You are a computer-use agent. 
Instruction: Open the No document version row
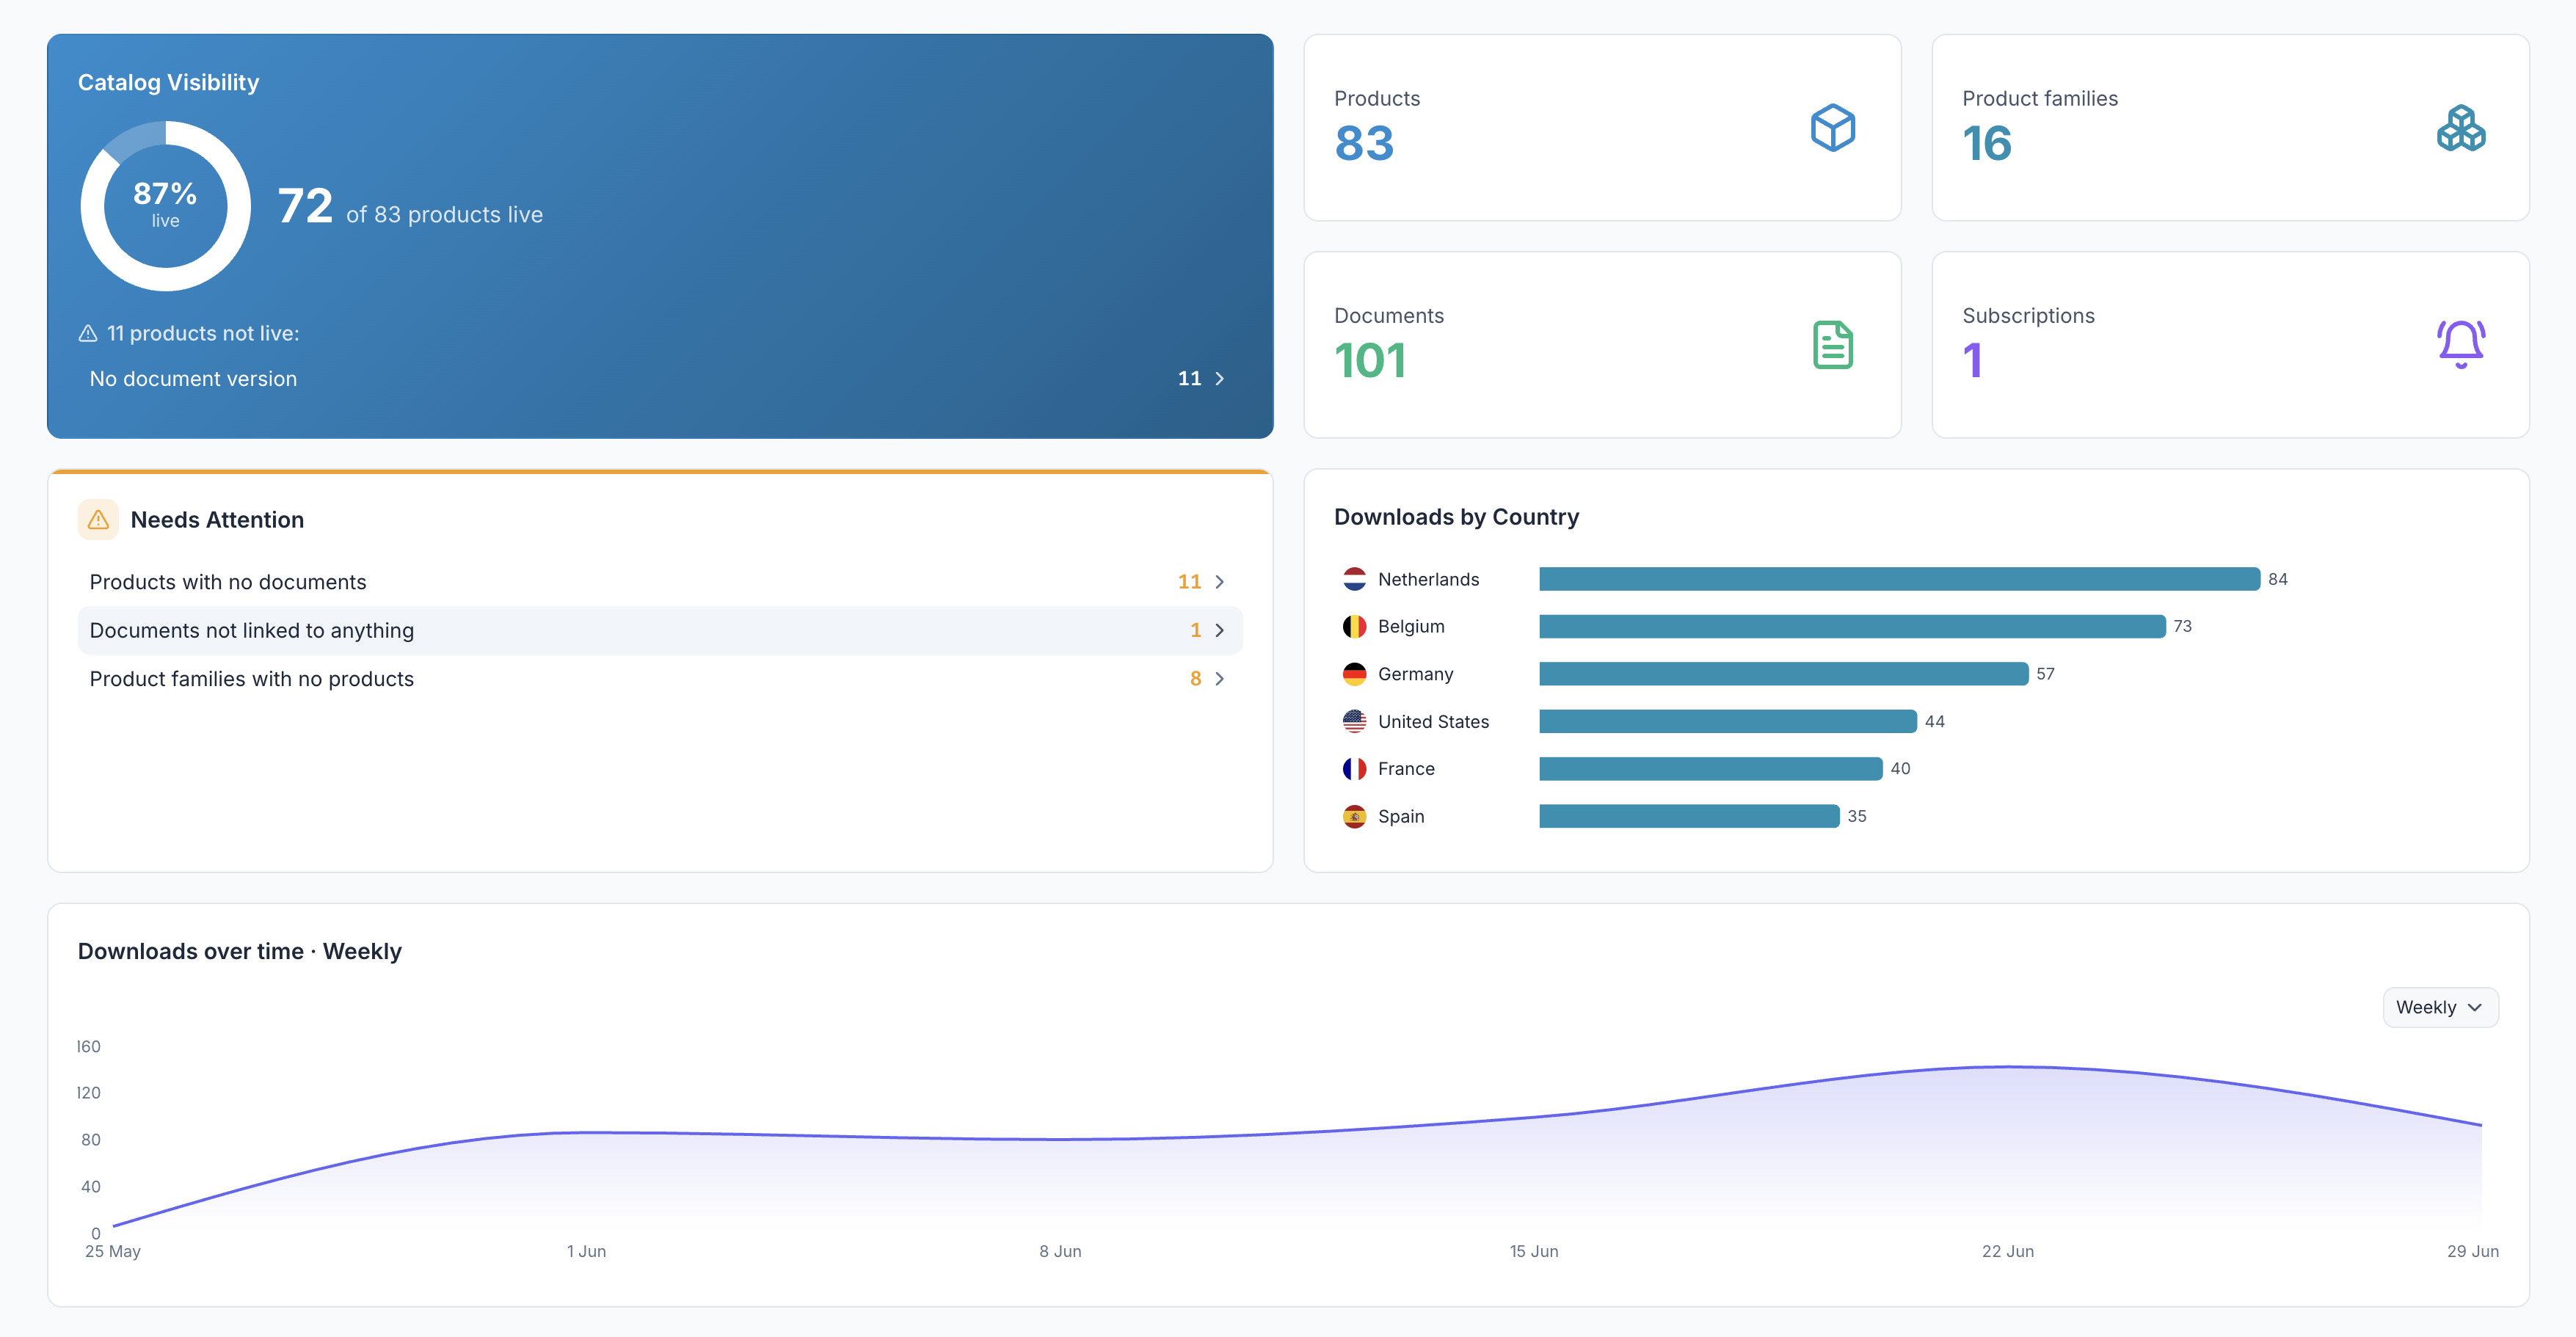click(x=660, y=379)
